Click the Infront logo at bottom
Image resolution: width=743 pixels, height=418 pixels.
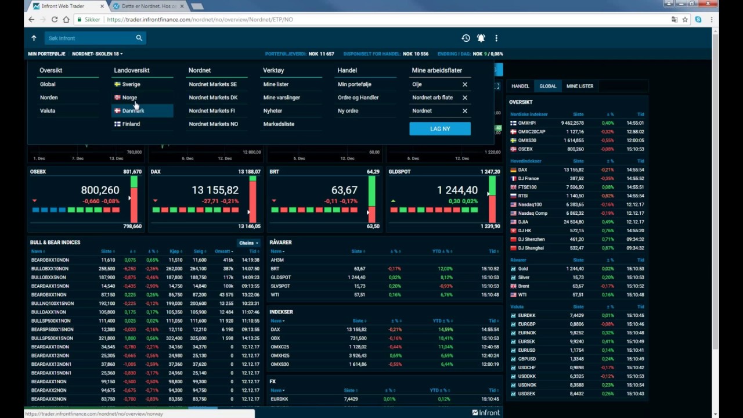pos(486,412)
